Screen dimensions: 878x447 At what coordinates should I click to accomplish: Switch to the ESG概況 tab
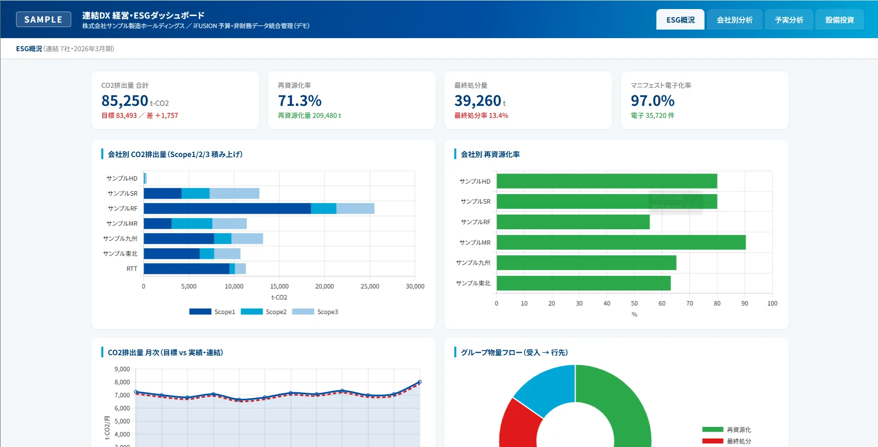[x=680, y=20]
